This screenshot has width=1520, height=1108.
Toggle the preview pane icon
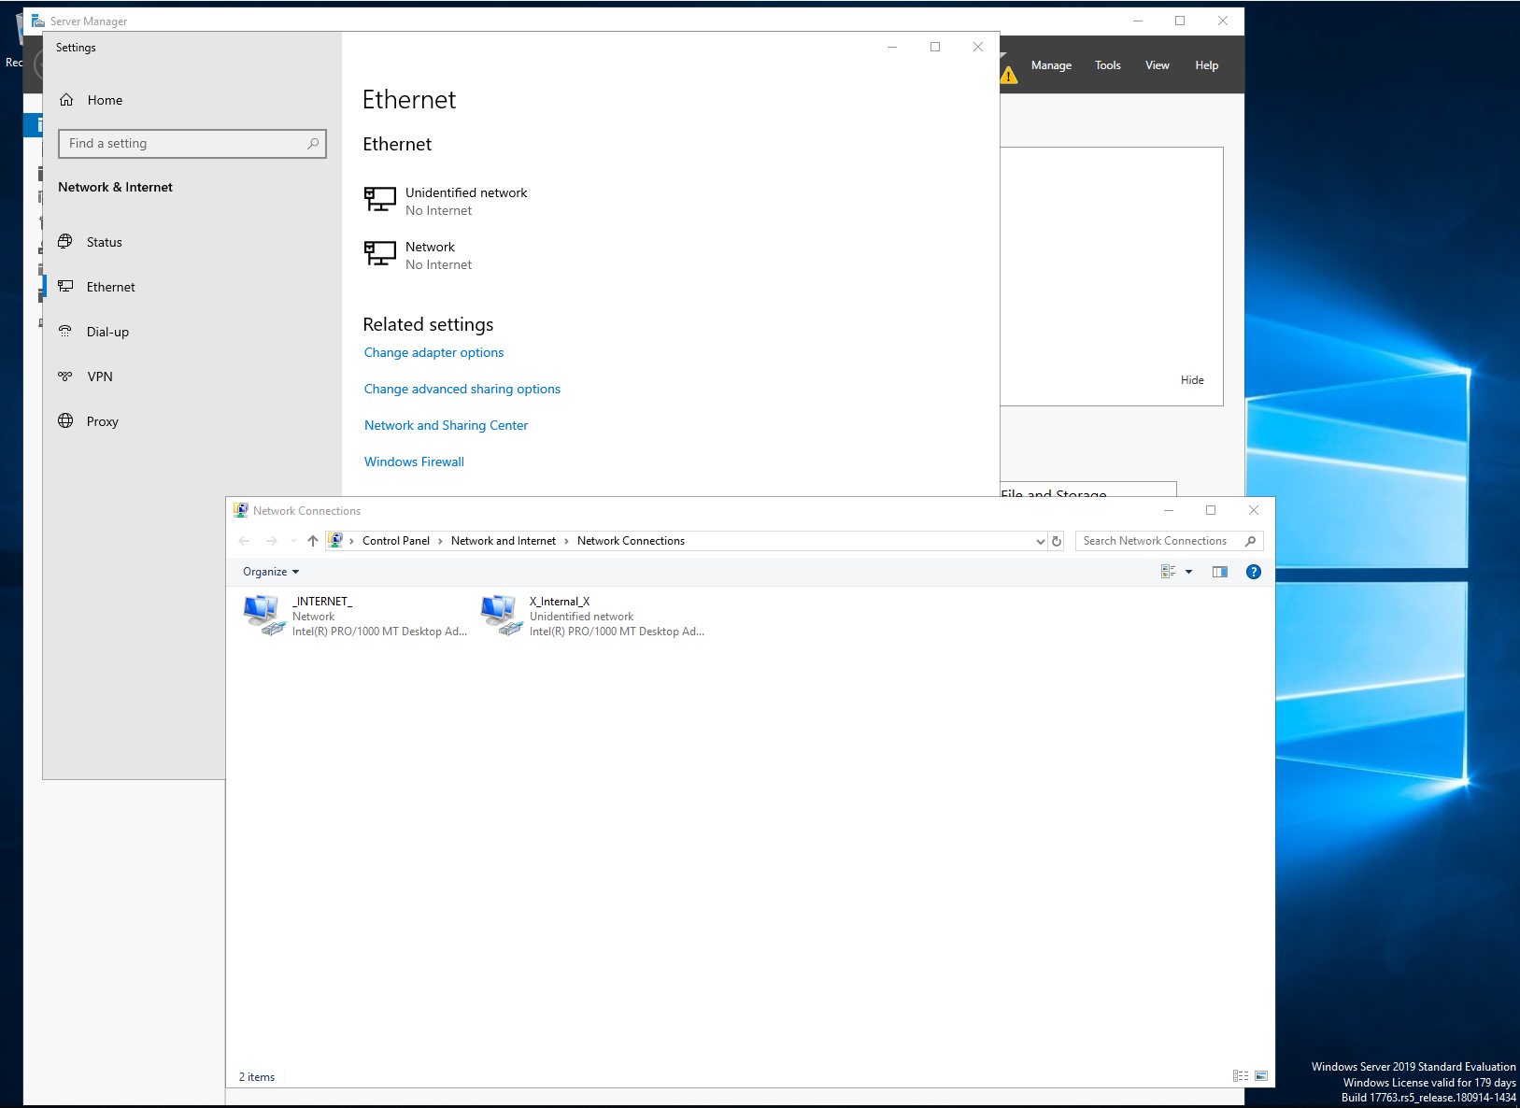click(x=1220, y=572)
